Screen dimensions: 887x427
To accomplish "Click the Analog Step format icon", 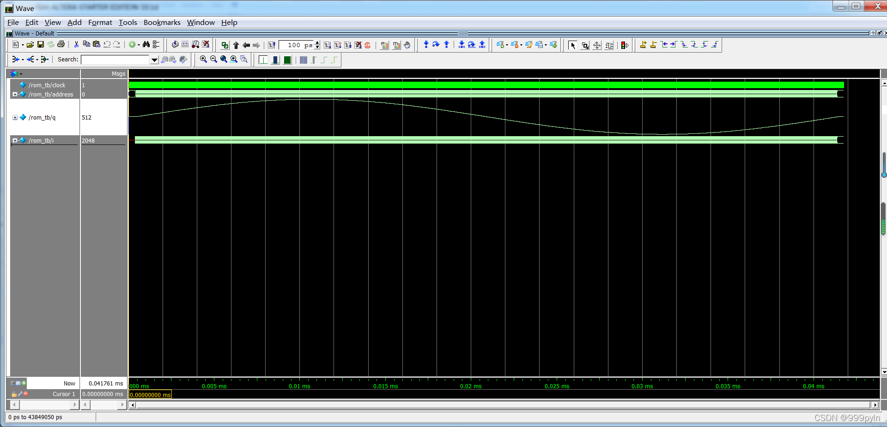I will (x=304, y=60).
